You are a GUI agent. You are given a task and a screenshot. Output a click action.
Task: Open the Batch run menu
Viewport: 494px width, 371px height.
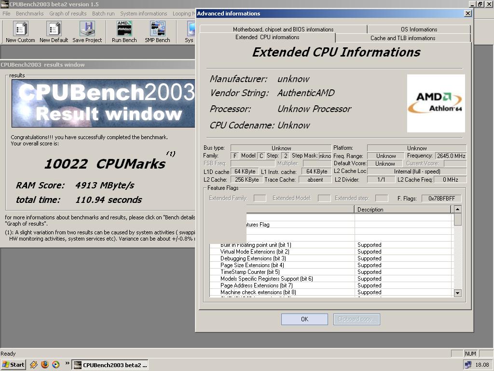(103, 14)
